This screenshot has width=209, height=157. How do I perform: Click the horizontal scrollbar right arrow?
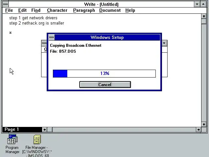199,130
